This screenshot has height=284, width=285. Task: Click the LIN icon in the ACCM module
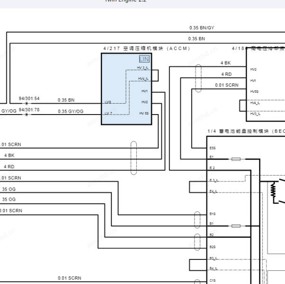click(x=144, y=59)
